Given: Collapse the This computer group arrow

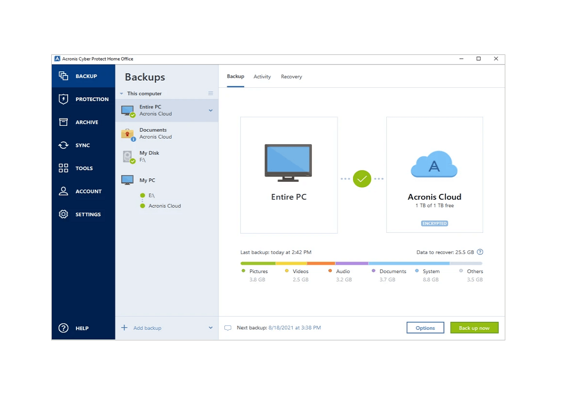Looking at the screenshot, I should click(121, 94).
